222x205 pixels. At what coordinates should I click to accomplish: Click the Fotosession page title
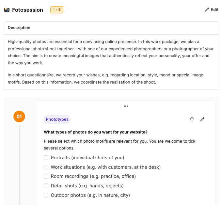pyautogui.click(x=27, y=10)
